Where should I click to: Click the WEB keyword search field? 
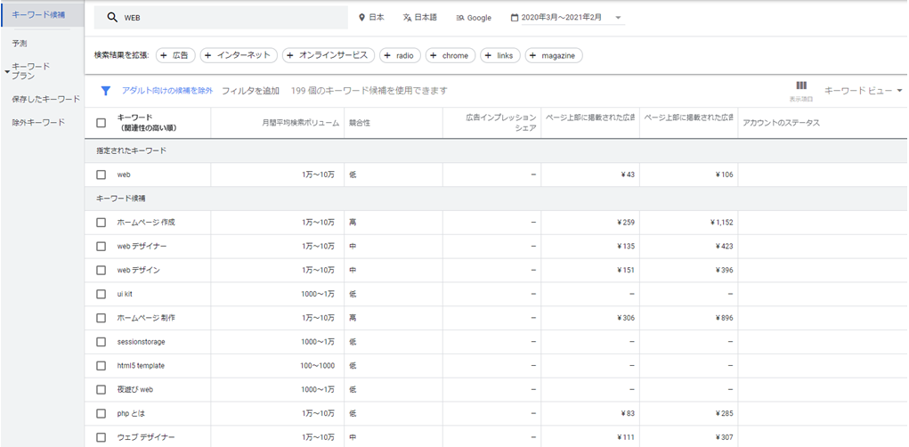click(x=221, y=18)
